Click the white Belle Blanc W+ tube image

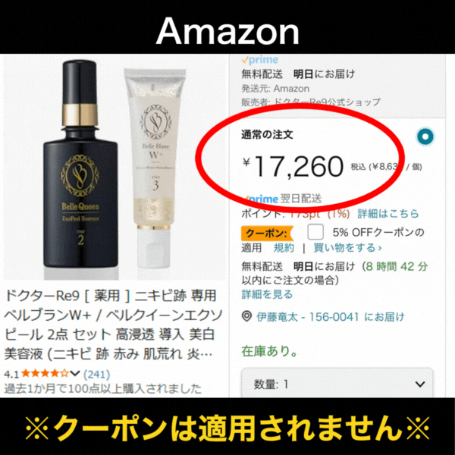click(x=155, y=168)
